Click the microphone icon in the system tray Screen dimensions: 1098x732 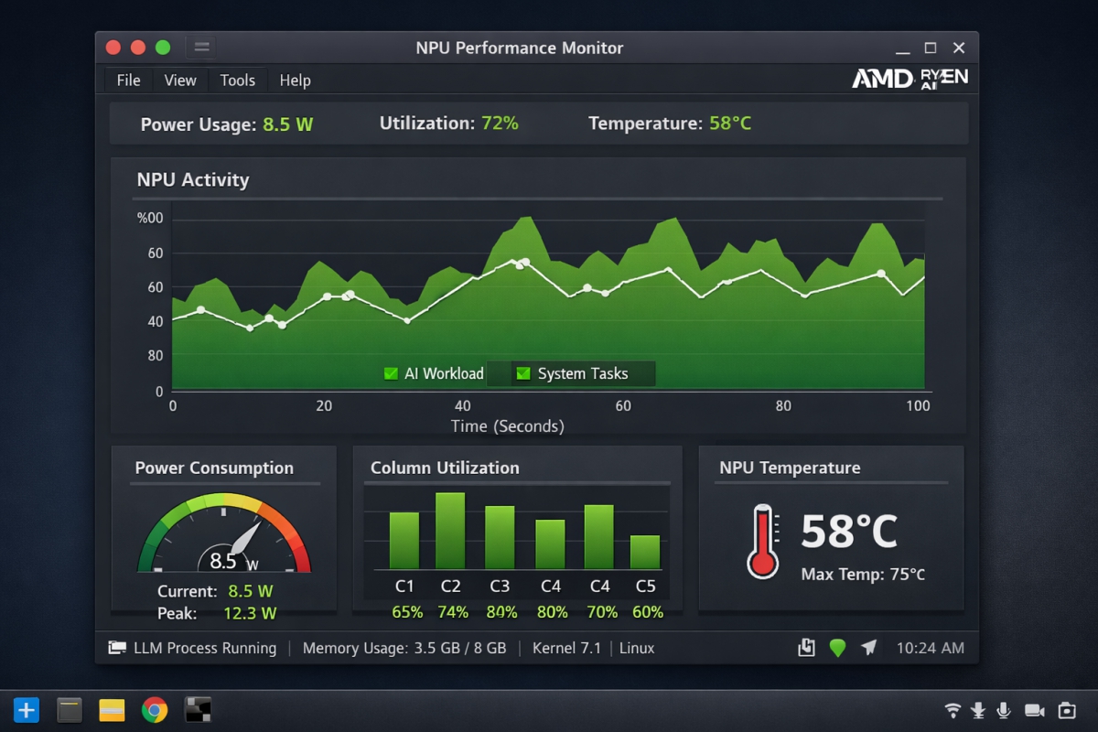coord(1005,709)
